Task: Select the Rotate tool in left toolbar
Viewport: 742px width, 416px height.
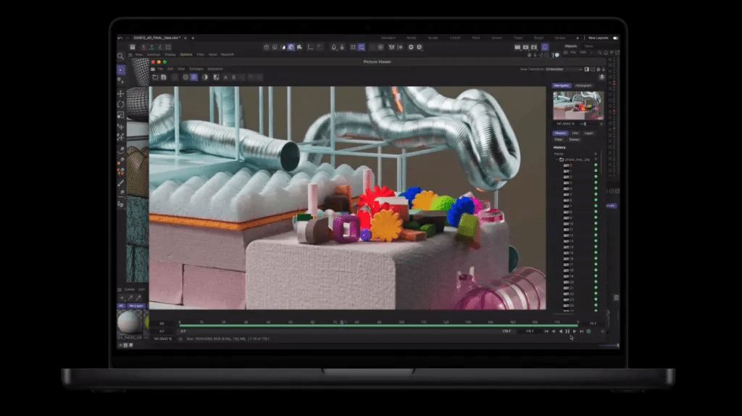Action: point(121,104)
